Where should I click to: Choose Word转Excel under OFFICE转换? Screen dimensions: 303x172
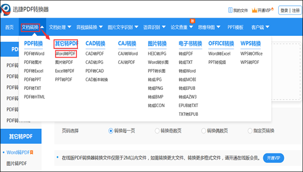pyautogui.click(x=219, y=54)
